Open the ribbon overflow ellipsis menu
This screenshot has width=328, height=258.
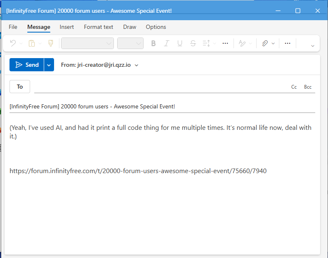pyautogui.click(x=288, y=43)
